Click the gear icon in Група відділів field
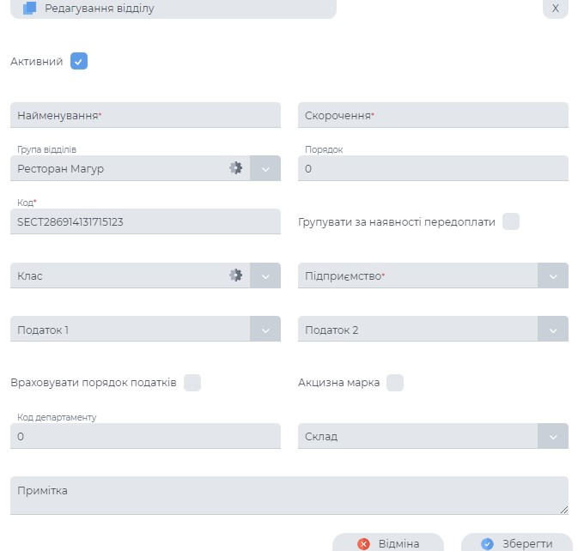This screenshot has height=551, width=584. (x=235, y=168)
